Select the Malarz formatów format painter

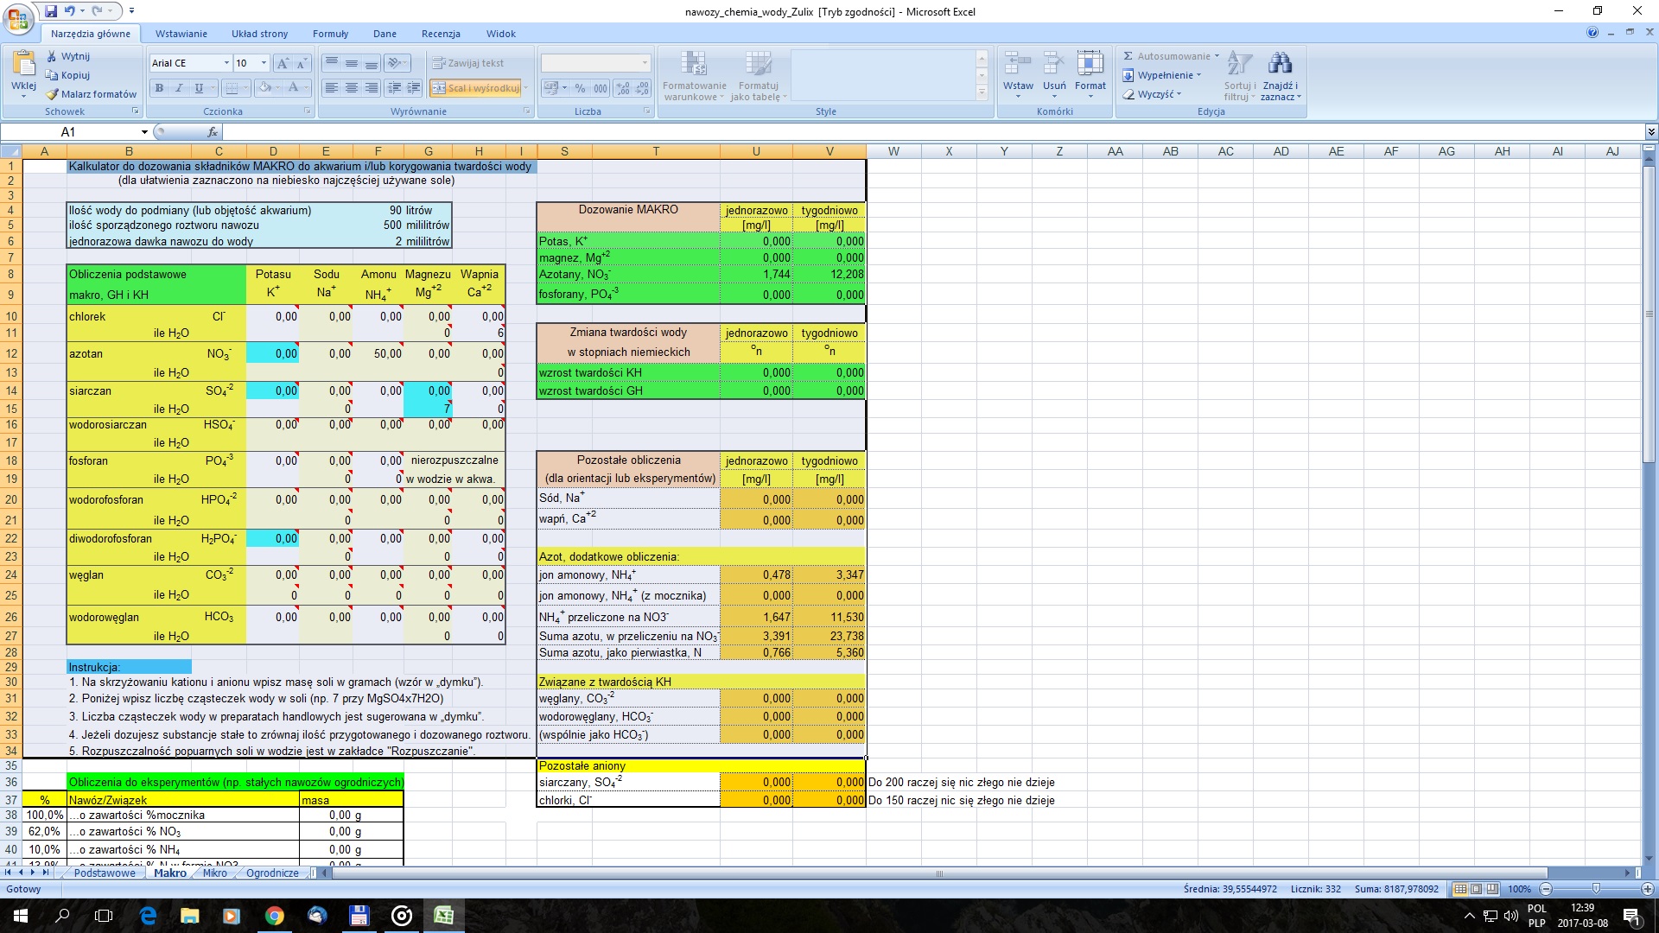[x=91, y=94]
